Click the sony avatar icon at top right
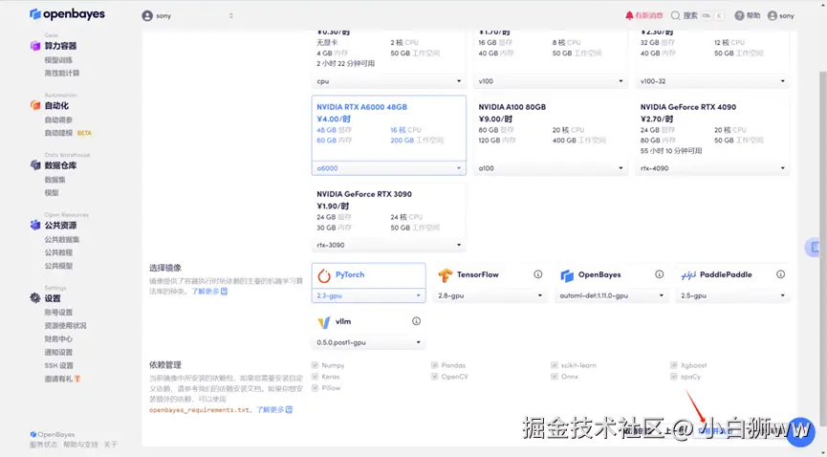The width and height of the screenshot is (827, 457). click(773, 16)
